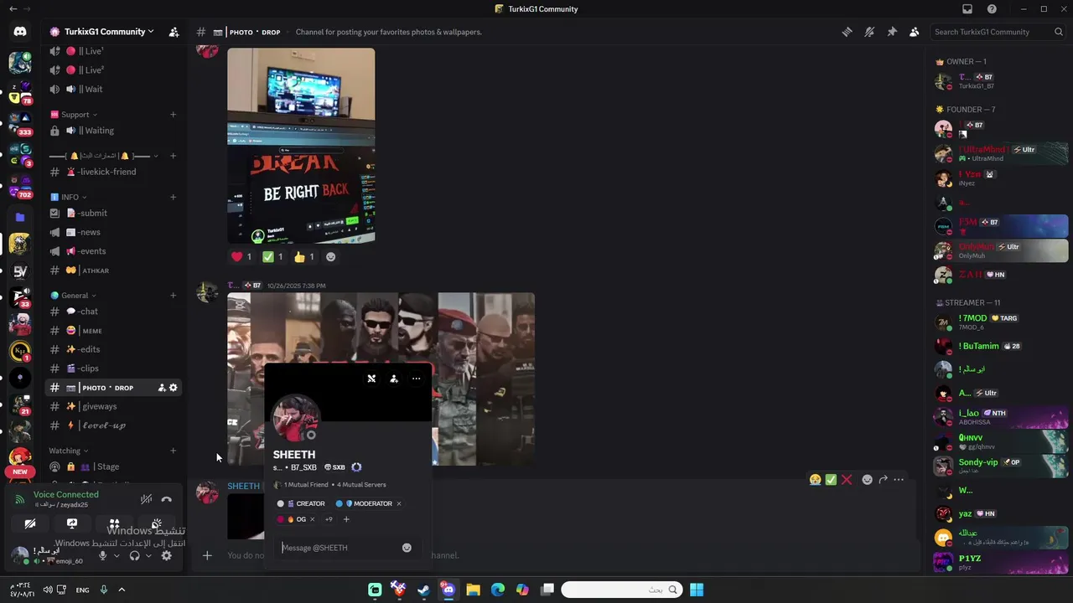Add a role with plus button in popup
This screenshot has width=1073, height=603.
point(346,519)
